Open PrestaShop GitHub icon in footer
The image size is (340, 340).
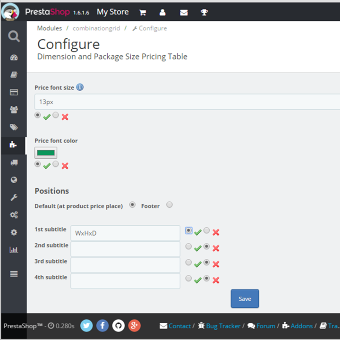tap(119, 325)
